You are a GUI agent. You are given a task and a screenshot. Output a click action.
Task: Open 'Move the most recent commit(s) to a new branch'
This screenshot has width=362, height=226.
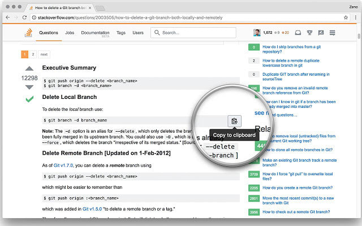[298, 201]
